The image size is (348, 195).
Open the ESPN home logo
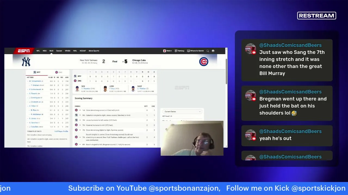pyautogui.click(x=24, y=51)
